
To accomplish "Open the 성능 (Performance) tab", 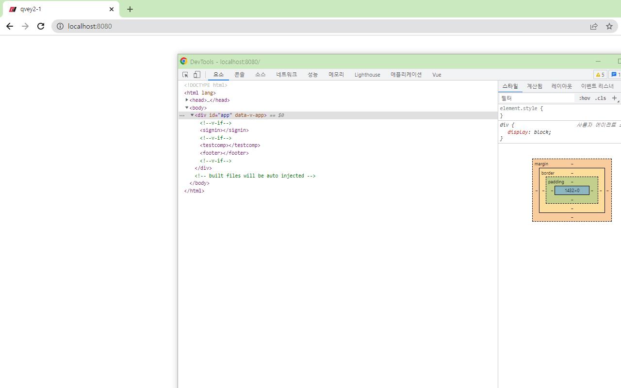I will click(x=312, y=75).
